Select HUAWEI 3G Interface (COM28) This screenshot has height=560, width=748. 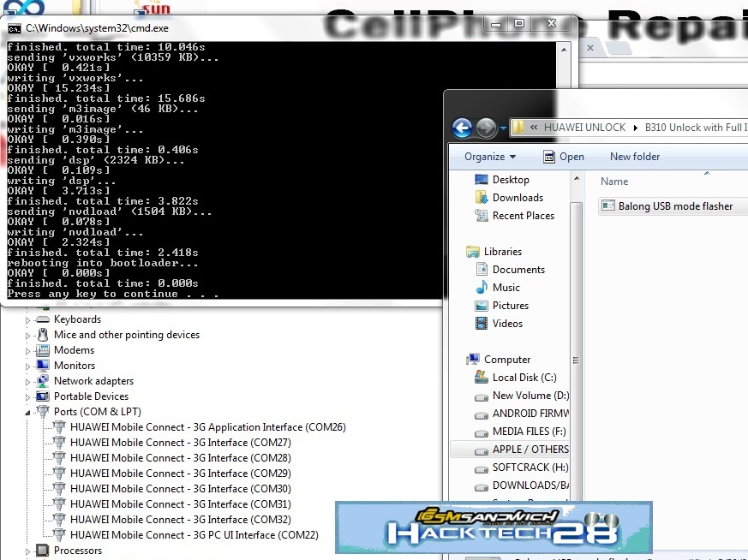pos(180,457)
